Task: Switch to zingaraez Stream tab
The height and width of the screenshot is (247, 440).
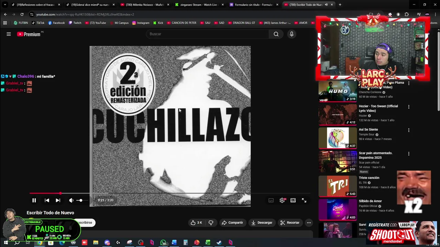Action: click(x=199, y=5)
